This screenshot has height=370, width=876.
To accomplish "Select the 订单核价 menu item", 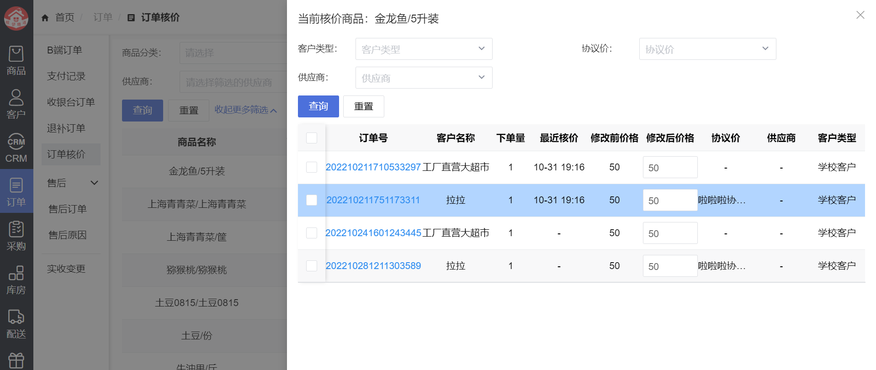I will point(71,154).
